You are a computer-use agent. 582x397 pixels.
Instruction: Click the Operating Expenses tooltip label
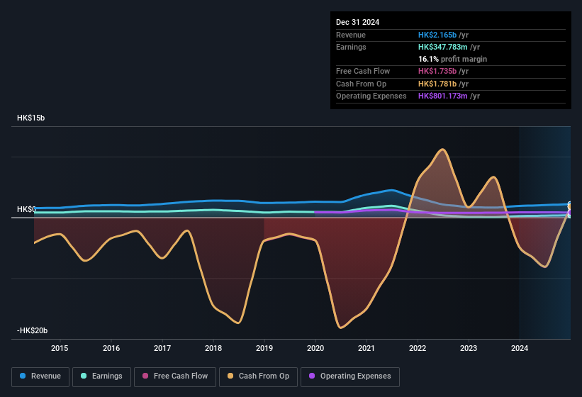click(371, 96)
